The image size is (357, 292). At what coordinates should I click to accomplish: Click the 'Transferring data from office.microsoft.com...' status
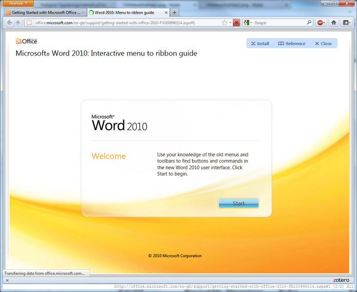coord(45,273)
